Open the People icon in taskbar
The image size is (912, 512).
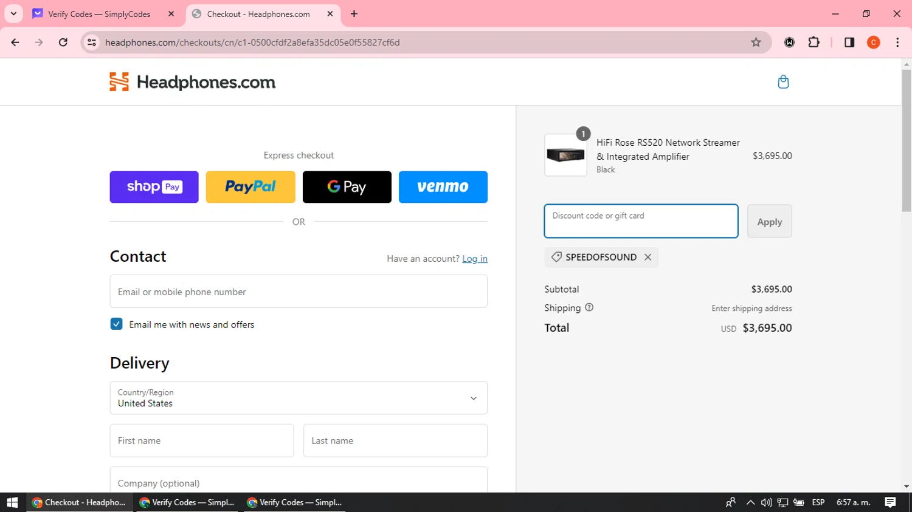click(731, 502)
